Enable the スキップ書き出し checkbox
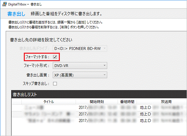 point(55,84)
